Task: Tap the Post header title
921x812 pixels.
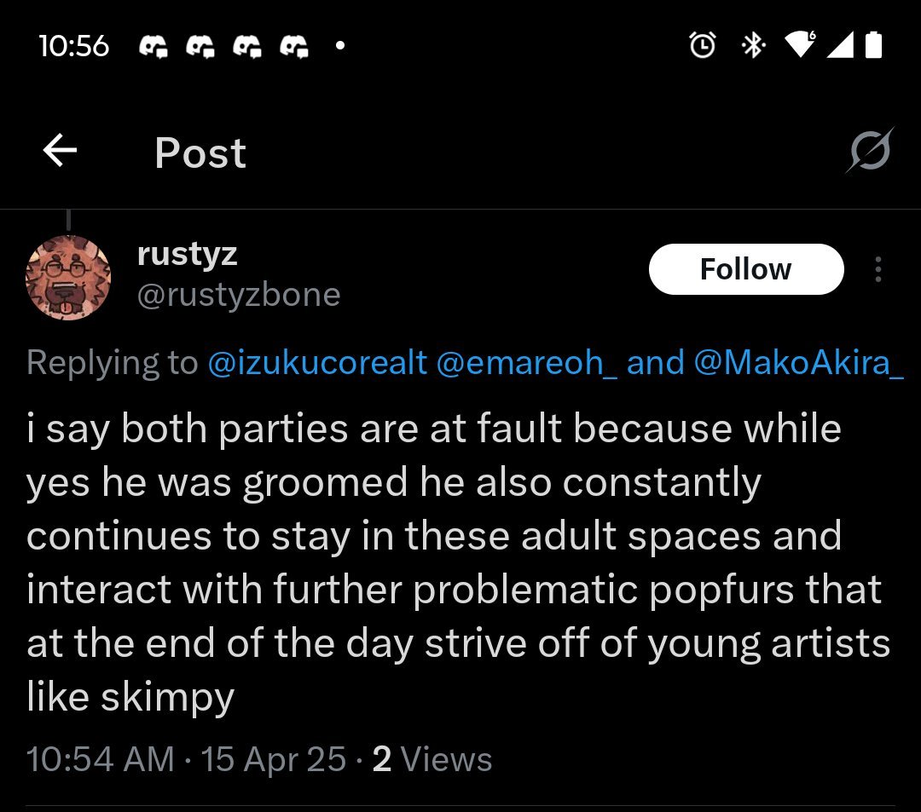Action: (200, 153)
